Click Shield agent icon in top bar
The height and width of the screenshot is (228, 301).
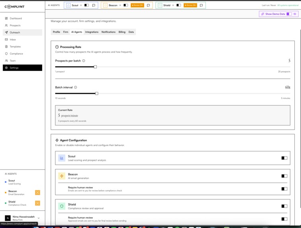160,6
